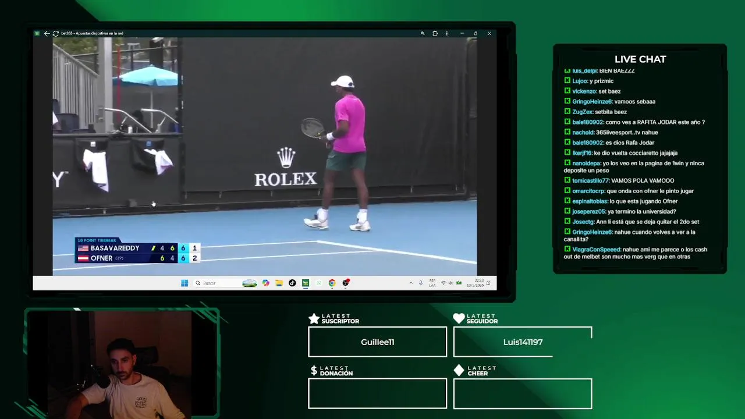This screenshot has height=419, width=745.
Task: Click chat user tomicastillo77
Action: 590,180
